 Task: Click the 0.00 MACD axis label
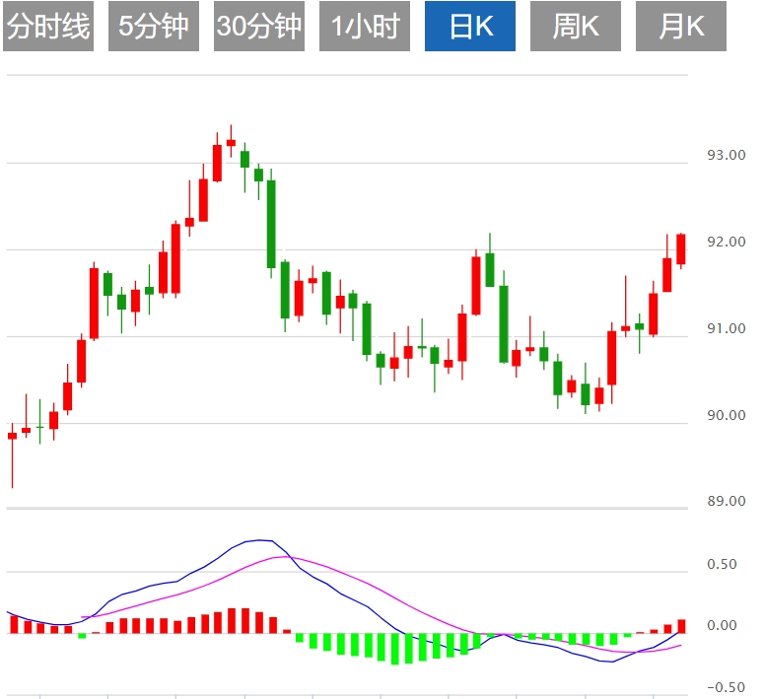click(x=722, y=625)
